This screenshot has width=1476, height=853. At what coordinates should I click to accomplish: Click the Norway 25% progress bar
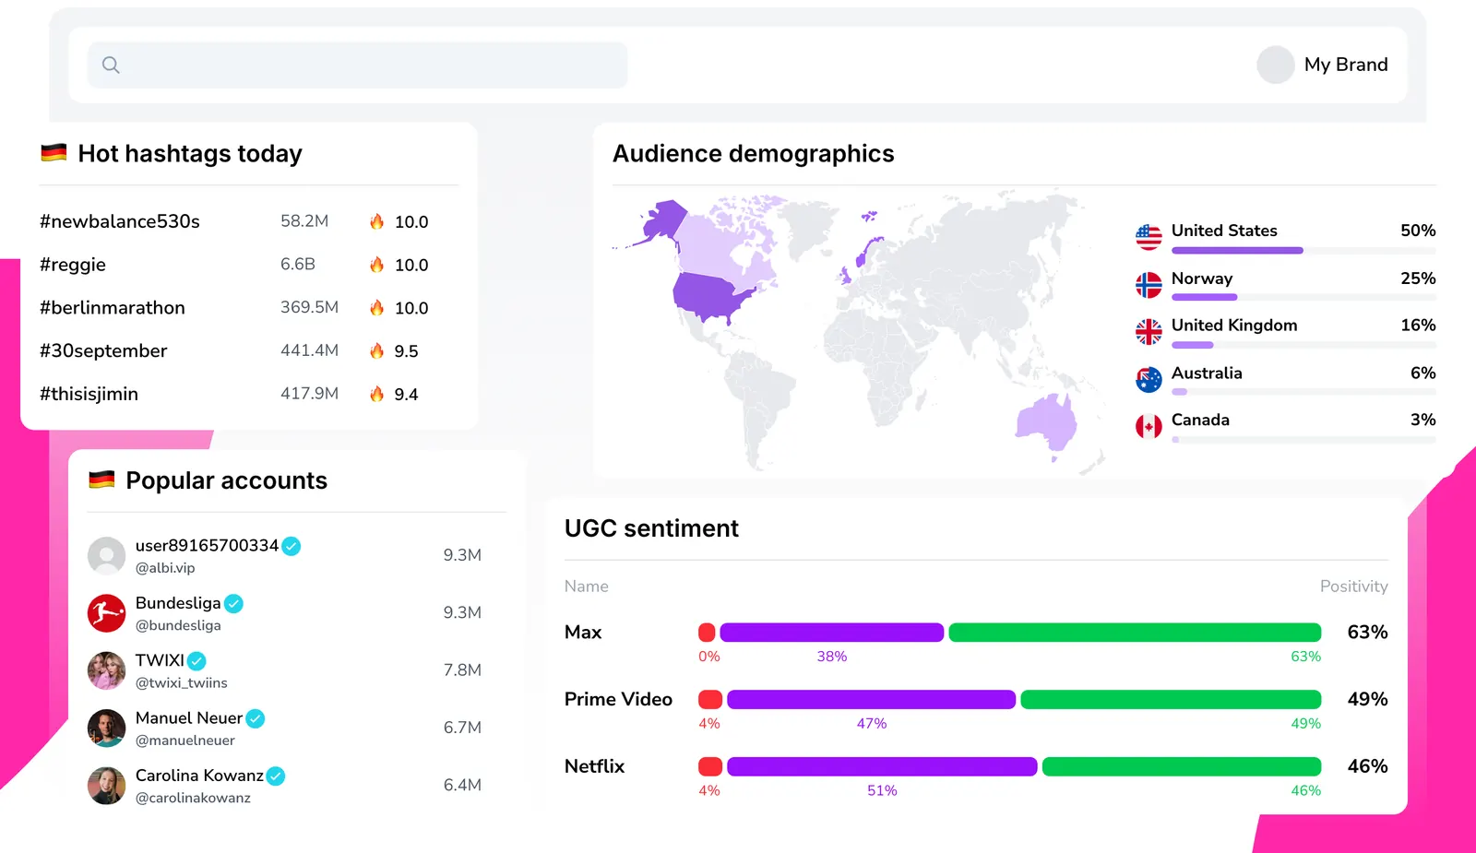point(1303,297)
